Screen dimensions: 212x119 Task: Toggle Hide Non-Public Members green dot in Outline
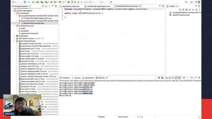(193, 10)
